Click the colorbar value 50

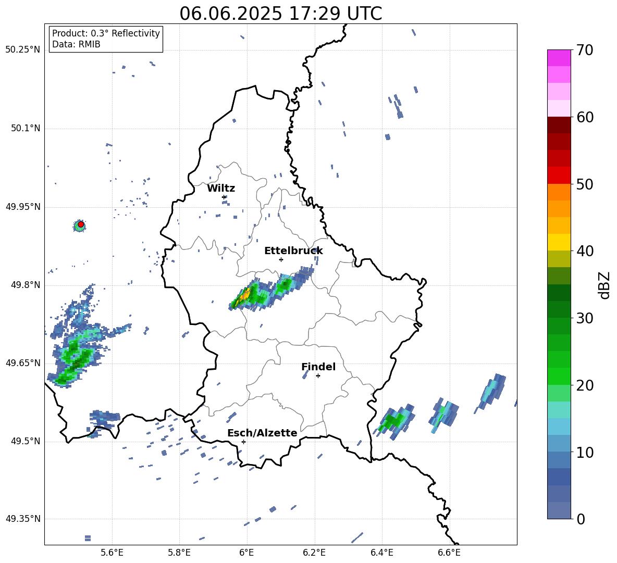(x=585, y=184)
